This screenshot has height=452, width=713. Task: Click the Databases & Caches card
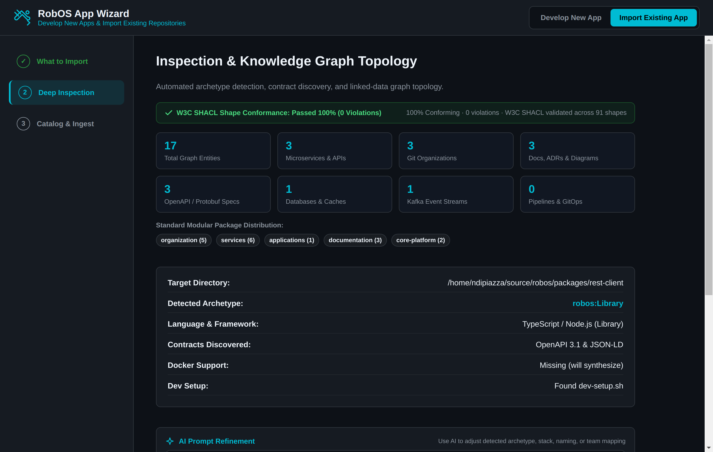coord(334,194)
